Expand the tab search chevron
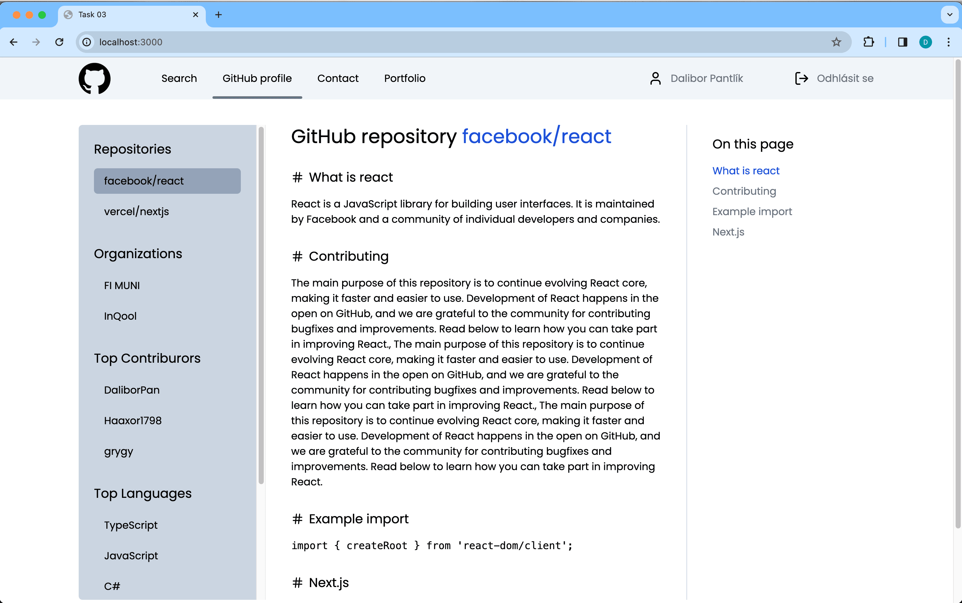 pos(950,15)
